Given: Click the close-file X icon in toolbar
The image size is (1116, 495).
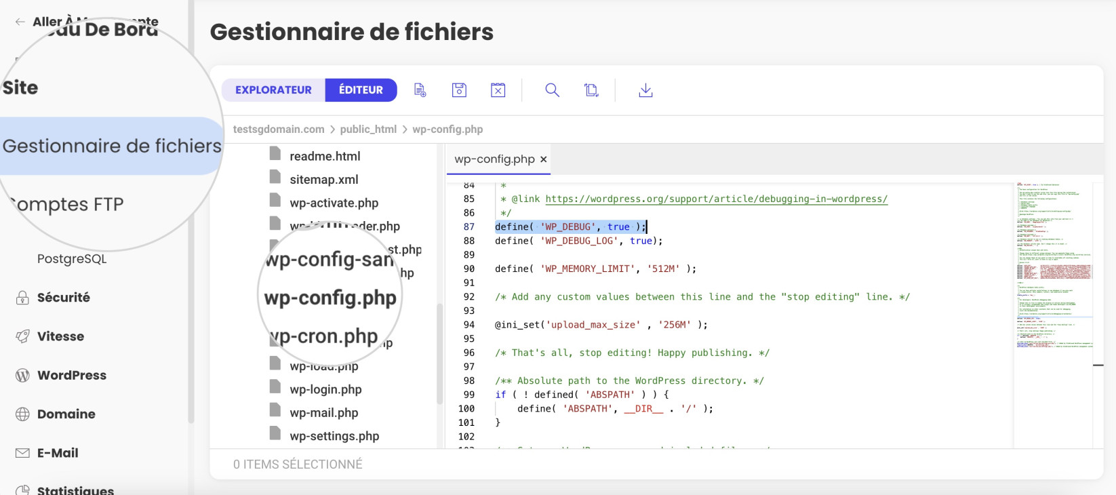Looking at the screenshot, I should point(498,90).
